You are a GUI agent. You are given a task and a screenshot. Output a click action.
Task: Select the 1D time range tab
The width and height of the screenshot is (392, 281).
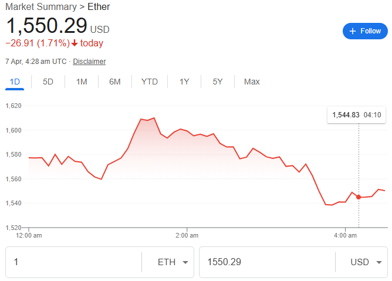point(15,82)
